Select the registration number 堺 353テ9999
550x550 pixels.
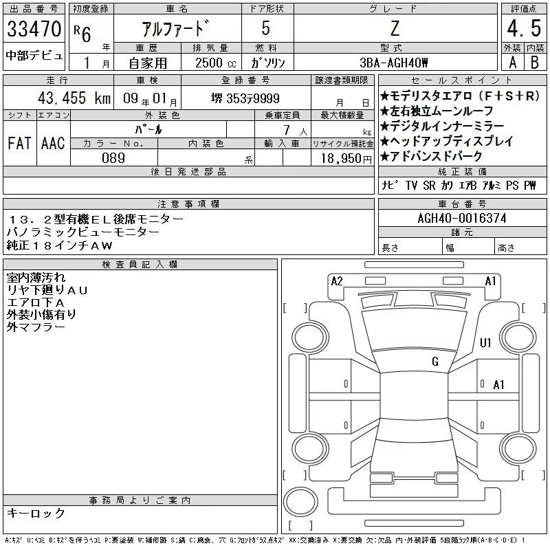pos(245,98)
